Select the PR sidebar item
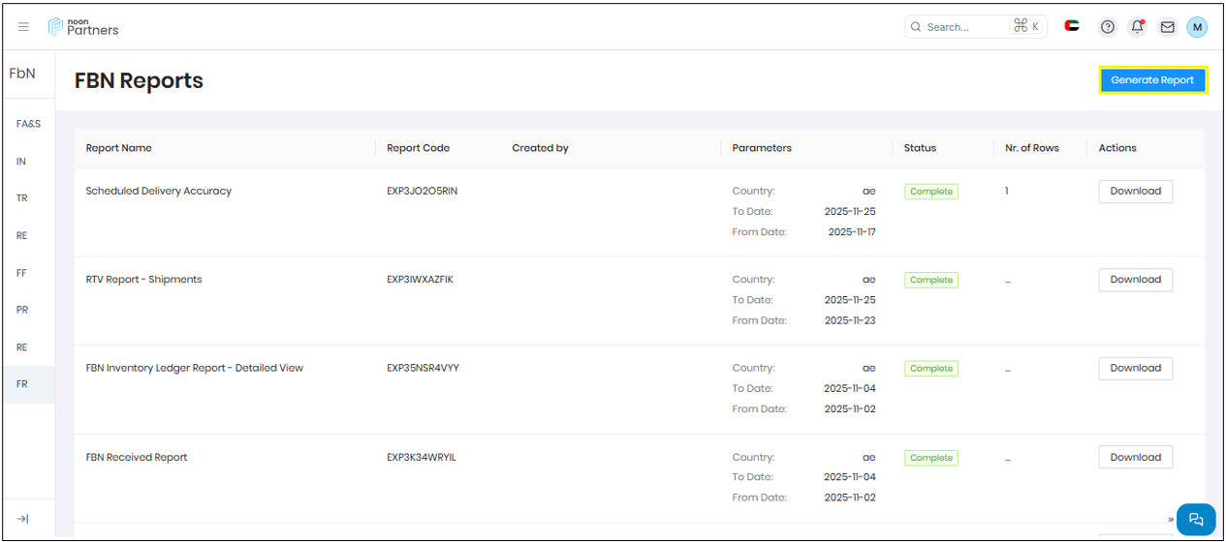The height and width of the screenshot is (542, 1226). tap(21, 310)
